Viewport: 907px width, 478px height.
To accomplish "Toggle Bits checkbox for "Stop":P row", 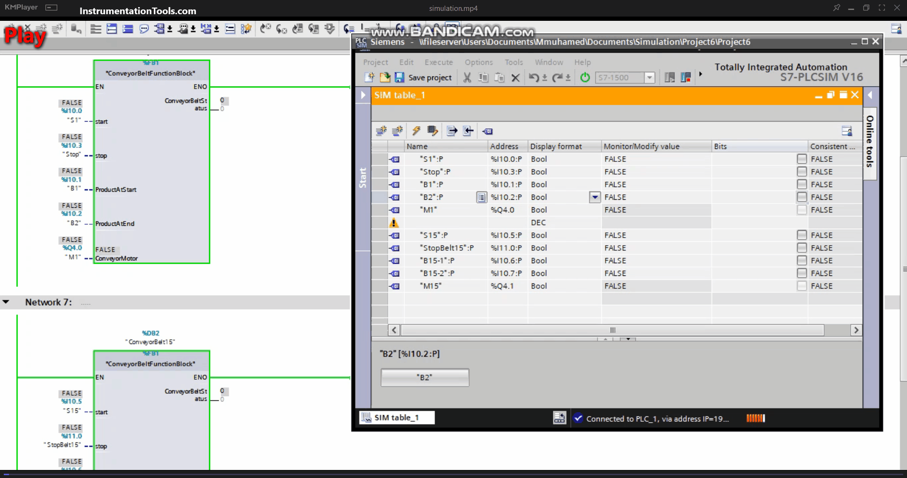I will pos(801,172).
